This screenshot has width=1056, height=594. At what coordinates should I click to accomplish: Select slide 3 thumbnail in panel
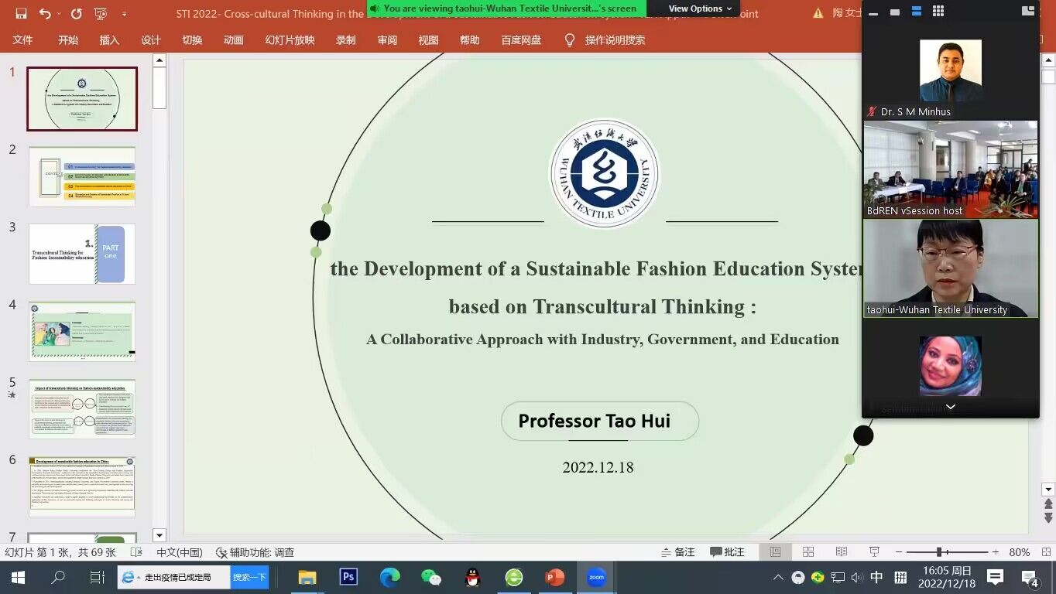coord(82,254)
